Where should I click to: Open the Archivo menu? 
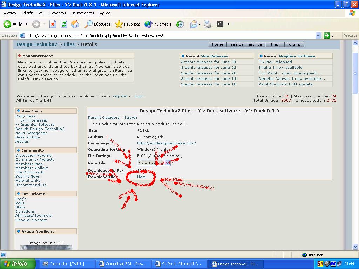tap(9, 13)
